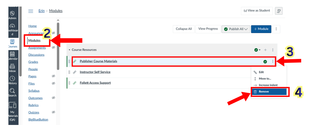318x129 pixels.
Task: Open the Admin shield icon in global nav
Action: click(x=12, y=13)
